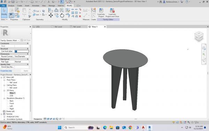
Task: Close the Properties palette
Action: coord(30,27)
